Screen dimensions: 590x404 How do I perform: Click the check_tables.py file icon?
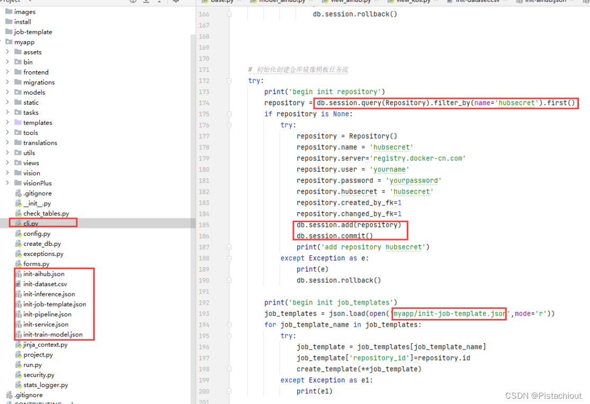click(19, 213)
